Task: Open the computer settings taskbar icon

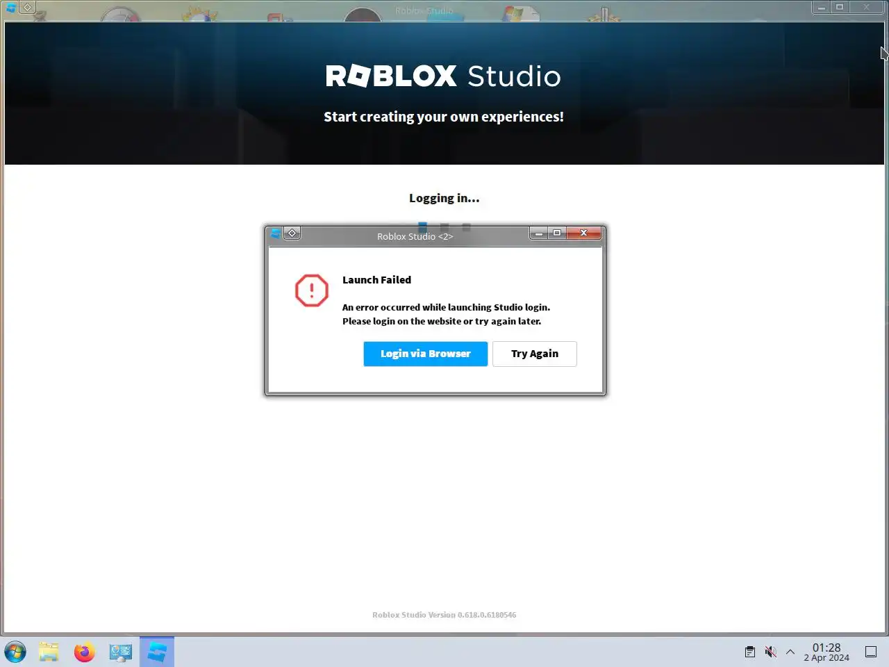Action: coord(120,652)
